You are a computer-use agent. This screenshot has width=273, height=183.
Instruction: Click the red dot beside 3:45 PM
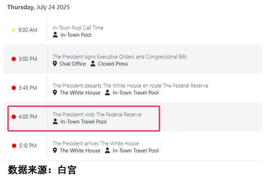[x=14, y=88]
